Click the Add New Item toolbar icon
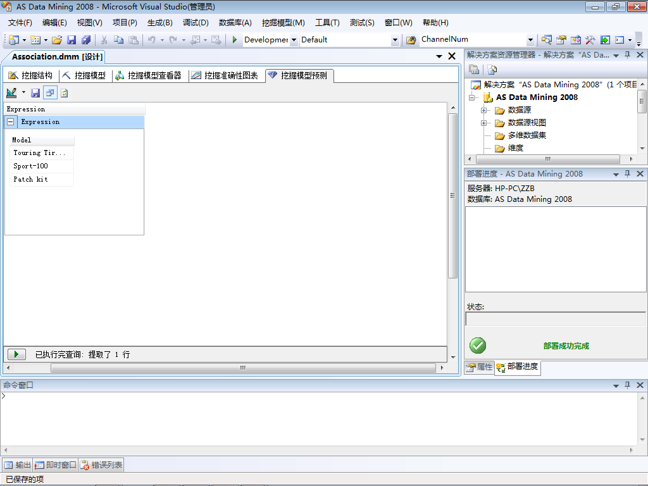648x486 pixels. (35, 40)
